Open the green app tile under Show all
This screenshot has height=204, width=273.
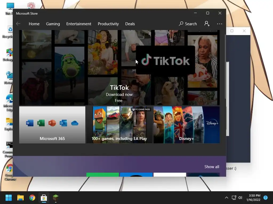point(103,175)
